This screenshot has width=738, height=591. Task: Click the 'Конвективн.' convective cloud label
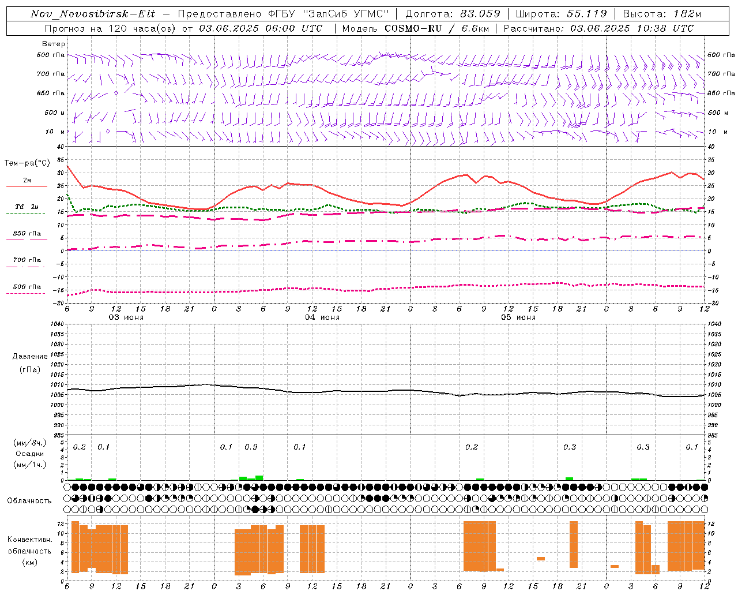[30, 540]
